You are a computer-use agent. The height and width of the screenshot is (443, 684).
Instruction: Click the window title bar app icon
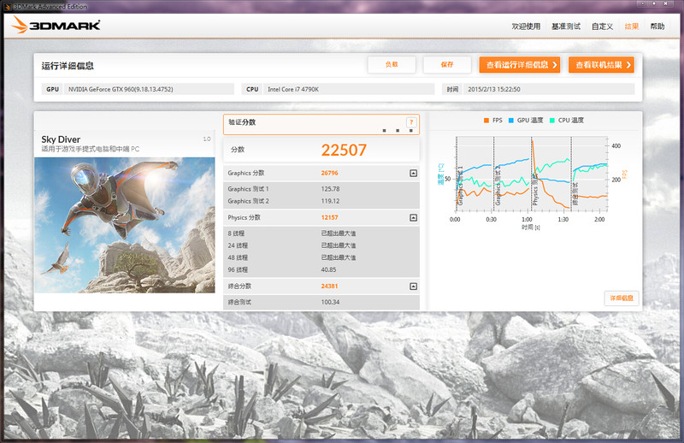8,7
